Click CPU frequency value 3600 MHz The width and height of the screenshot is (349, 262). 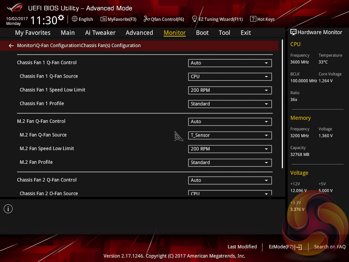300,62
